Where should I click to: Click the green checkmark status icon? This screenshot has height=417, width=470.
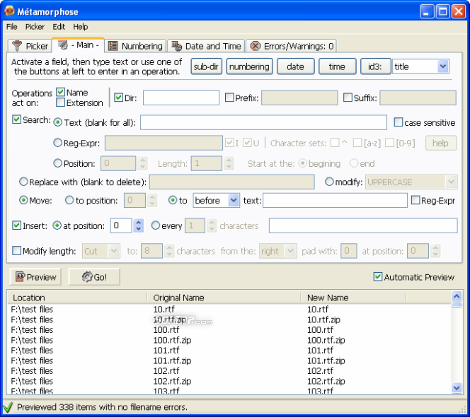[8, 407]
